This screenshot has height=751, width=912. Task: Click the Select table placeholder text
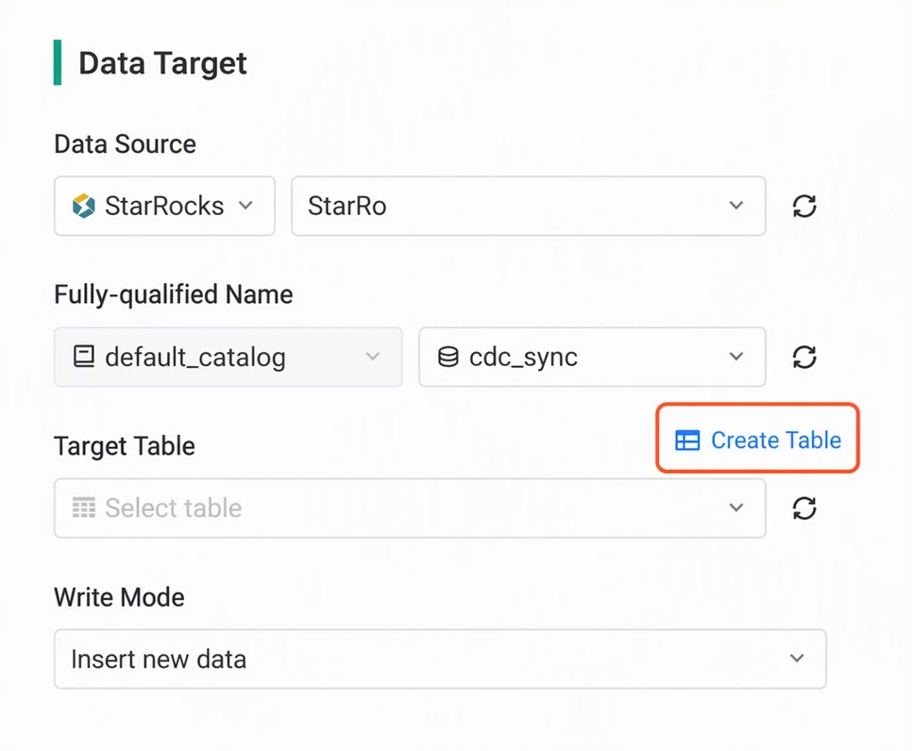click(174, 508)
